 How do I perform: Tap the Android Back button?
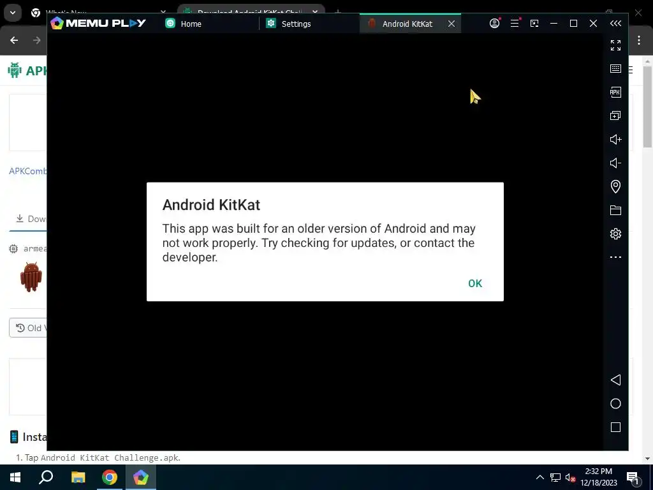(x=615, y=380)
